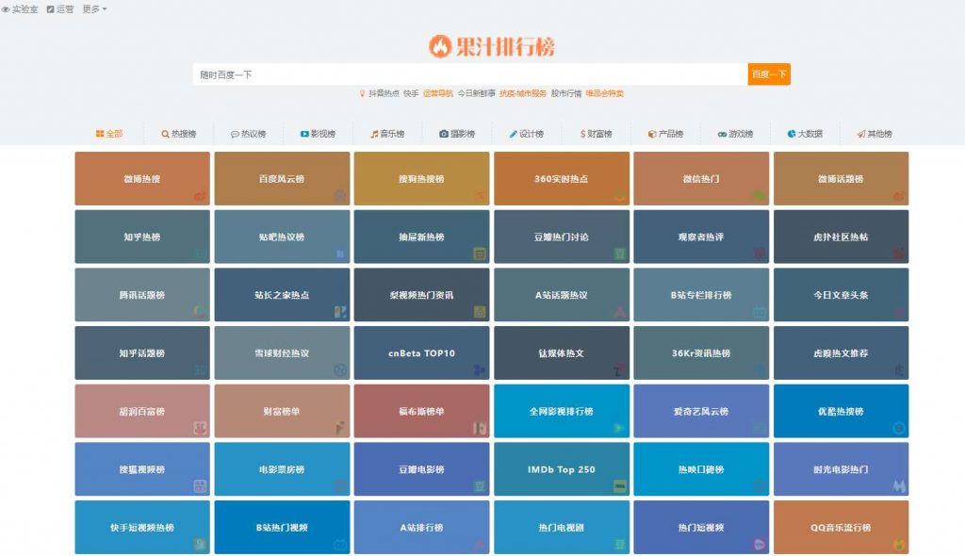Switch to the 产品榜 tab

[x=666, y=134]
